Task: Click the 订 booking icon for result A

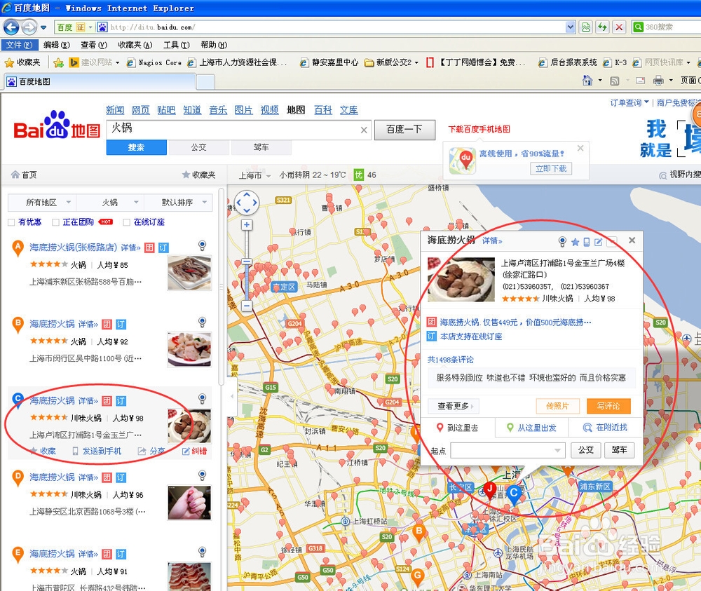Action: pos(163,247)
